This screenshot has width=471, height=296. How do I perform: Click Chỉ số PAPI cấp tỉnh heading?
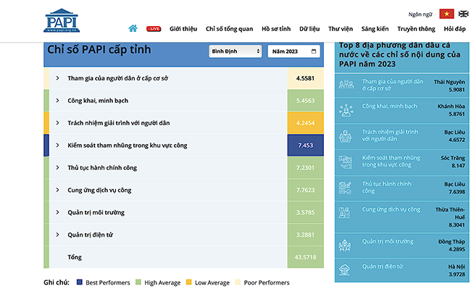coord(99,49)
